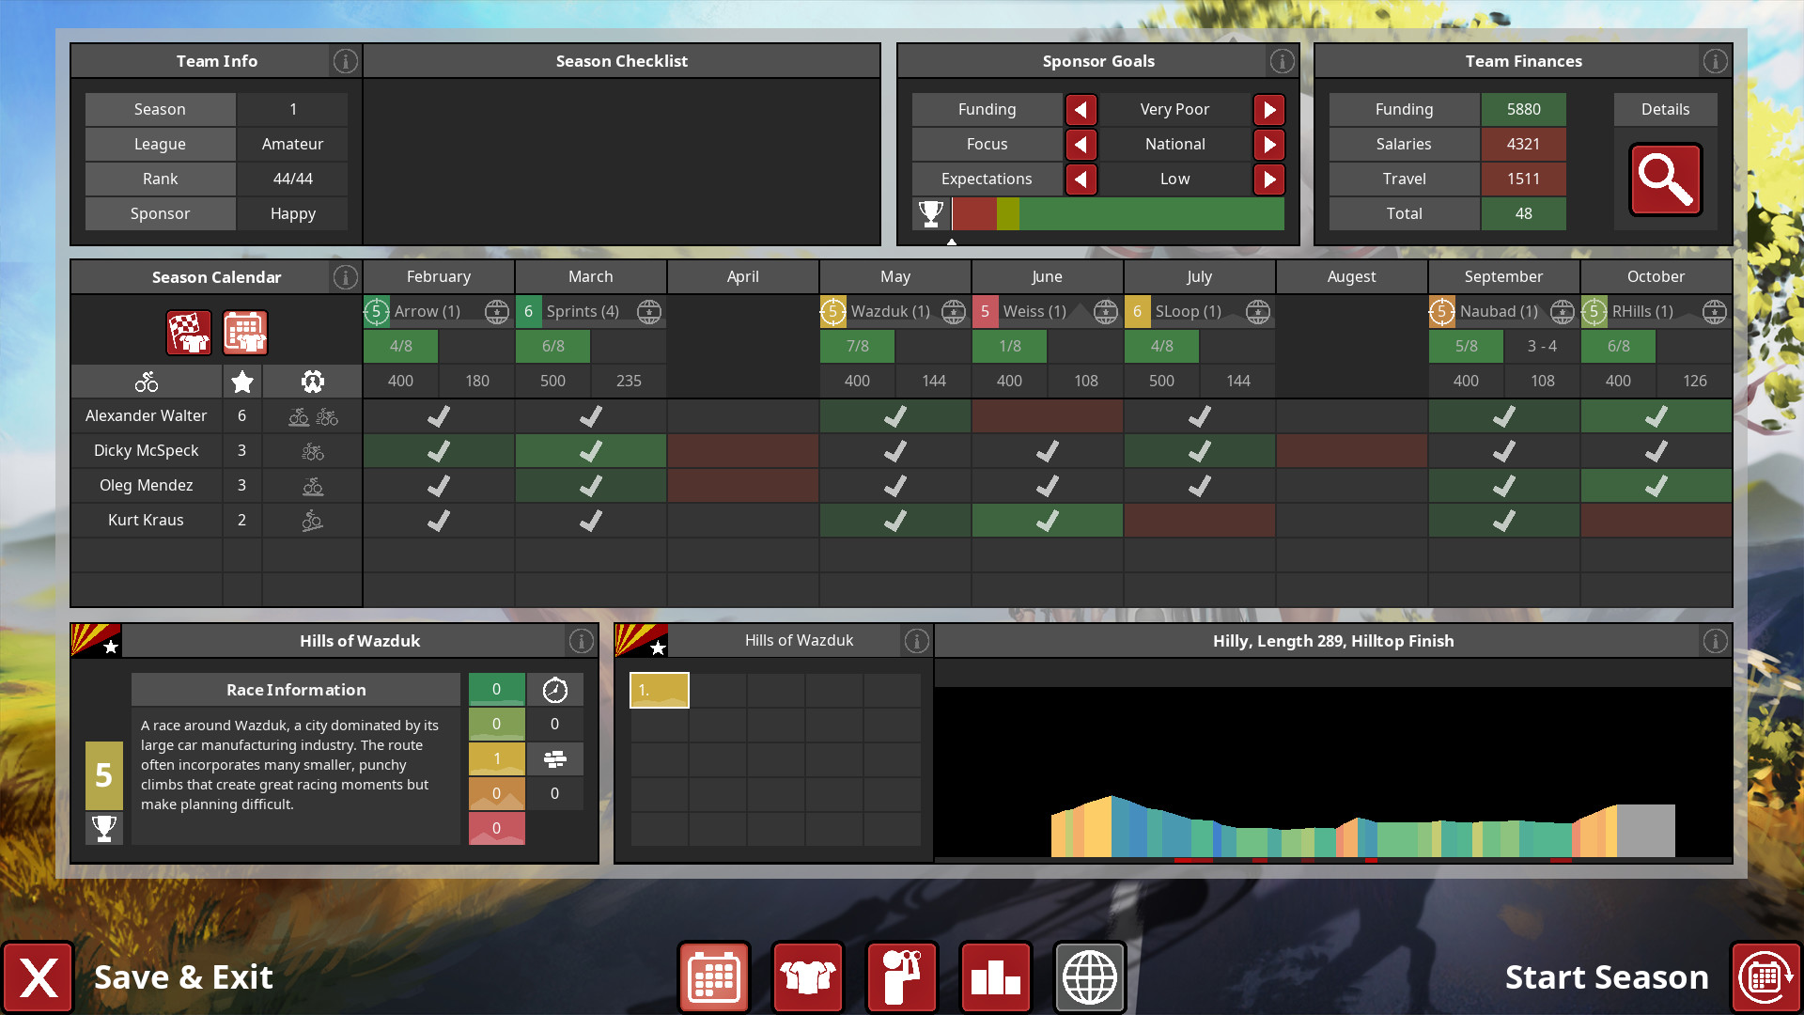This screenshot has height=1015, width=1804.
Task: Open the globe world icon in bottom toolbar
Action: (1090, 977)
